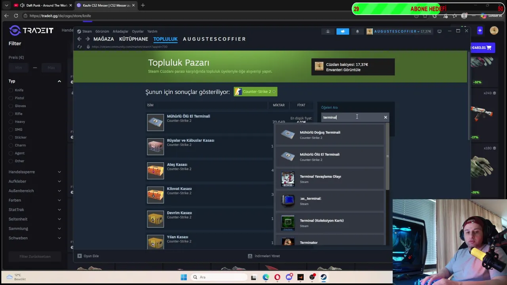The image size is (507, 285).
Task: Pick Terminal Yavaşlama Olayı suggestion
Action: pyautogui.click(x=330, y=179)
